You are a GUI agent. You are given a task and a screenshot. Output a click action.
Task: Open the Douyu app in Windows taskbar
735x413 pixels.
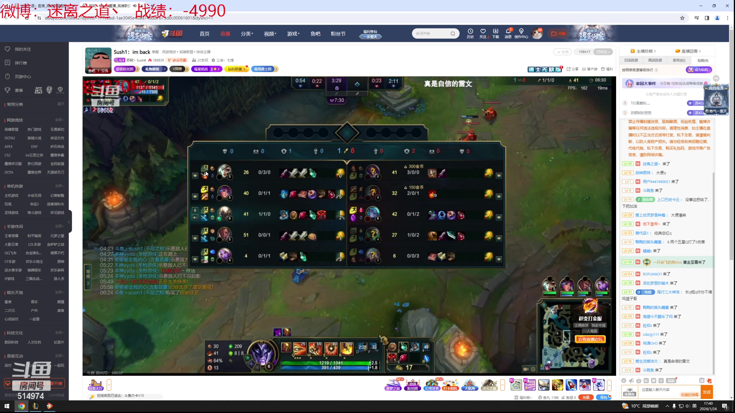click(50, 406)
